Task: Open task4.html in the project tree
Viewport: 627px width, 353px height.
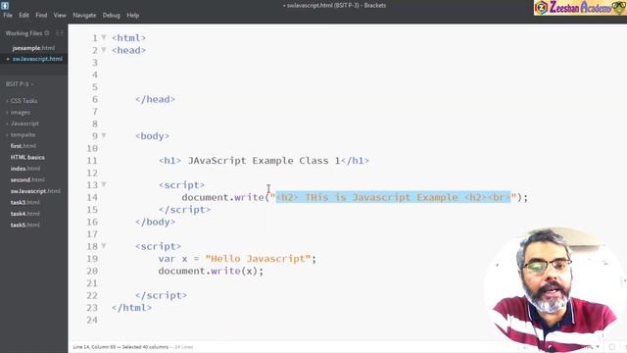Action: pyautogui.click(x=25, y=214)
